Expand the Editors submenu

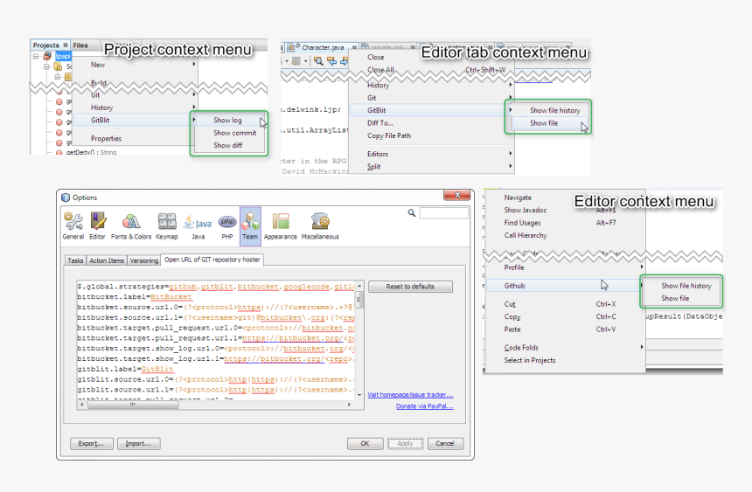(x=431, y=154)
